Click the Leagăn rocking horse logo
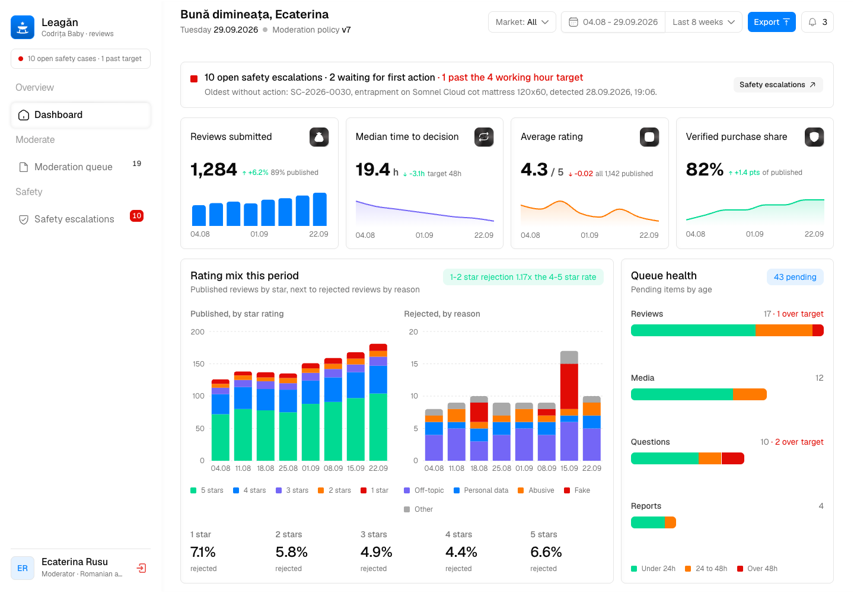Screen dimensions: 854x593 pos(23,27)
